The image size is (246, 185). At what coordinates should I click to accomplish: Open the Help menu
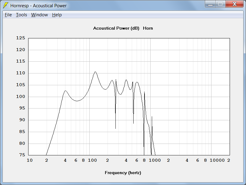(57, 15)
